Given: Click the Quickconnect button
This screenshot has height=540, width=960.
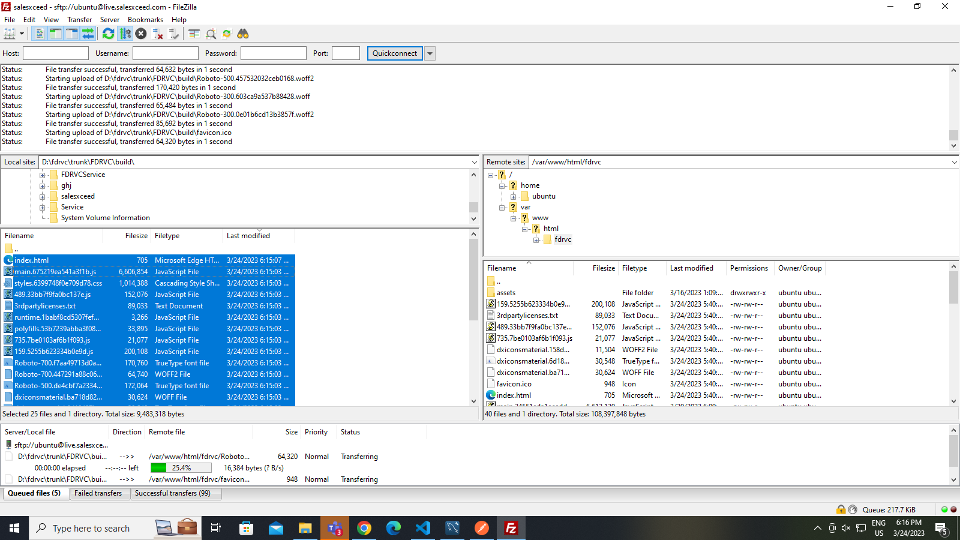Looking at the screenshot, I should click(x=394, y=53).
